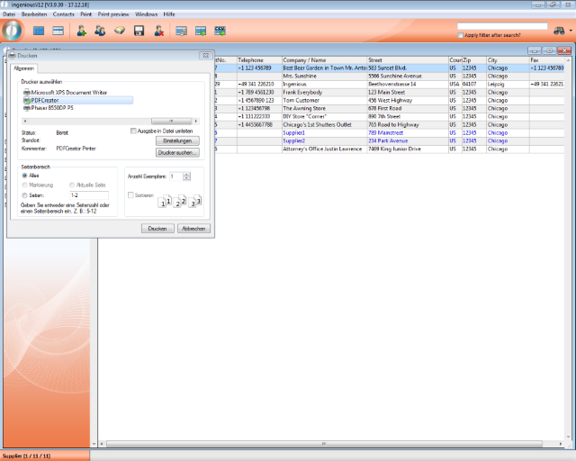Select Frank Everybody row
This screenshot has height=461, width=576.
click(x=390, y=92)
